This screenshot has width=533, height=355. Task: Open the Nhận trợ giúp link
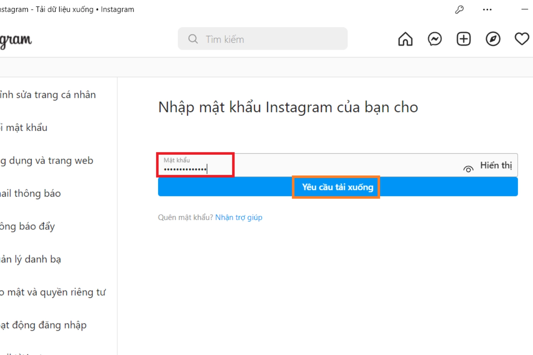[x=239, y=218]
